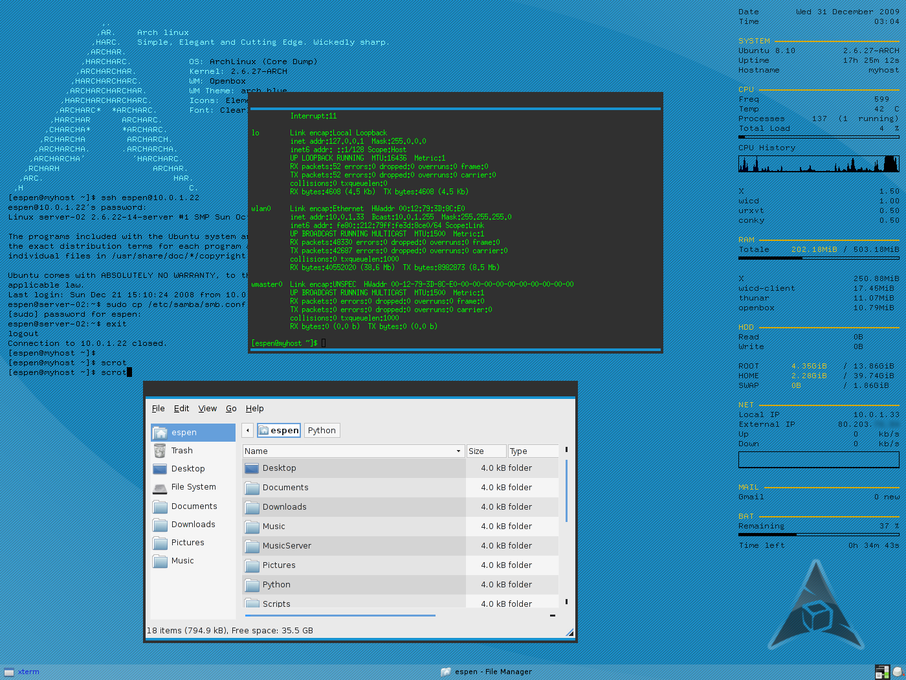The image size is (906, 680).
Task: Click the wlan0 interface label in terminal
Action: point(261,209)
